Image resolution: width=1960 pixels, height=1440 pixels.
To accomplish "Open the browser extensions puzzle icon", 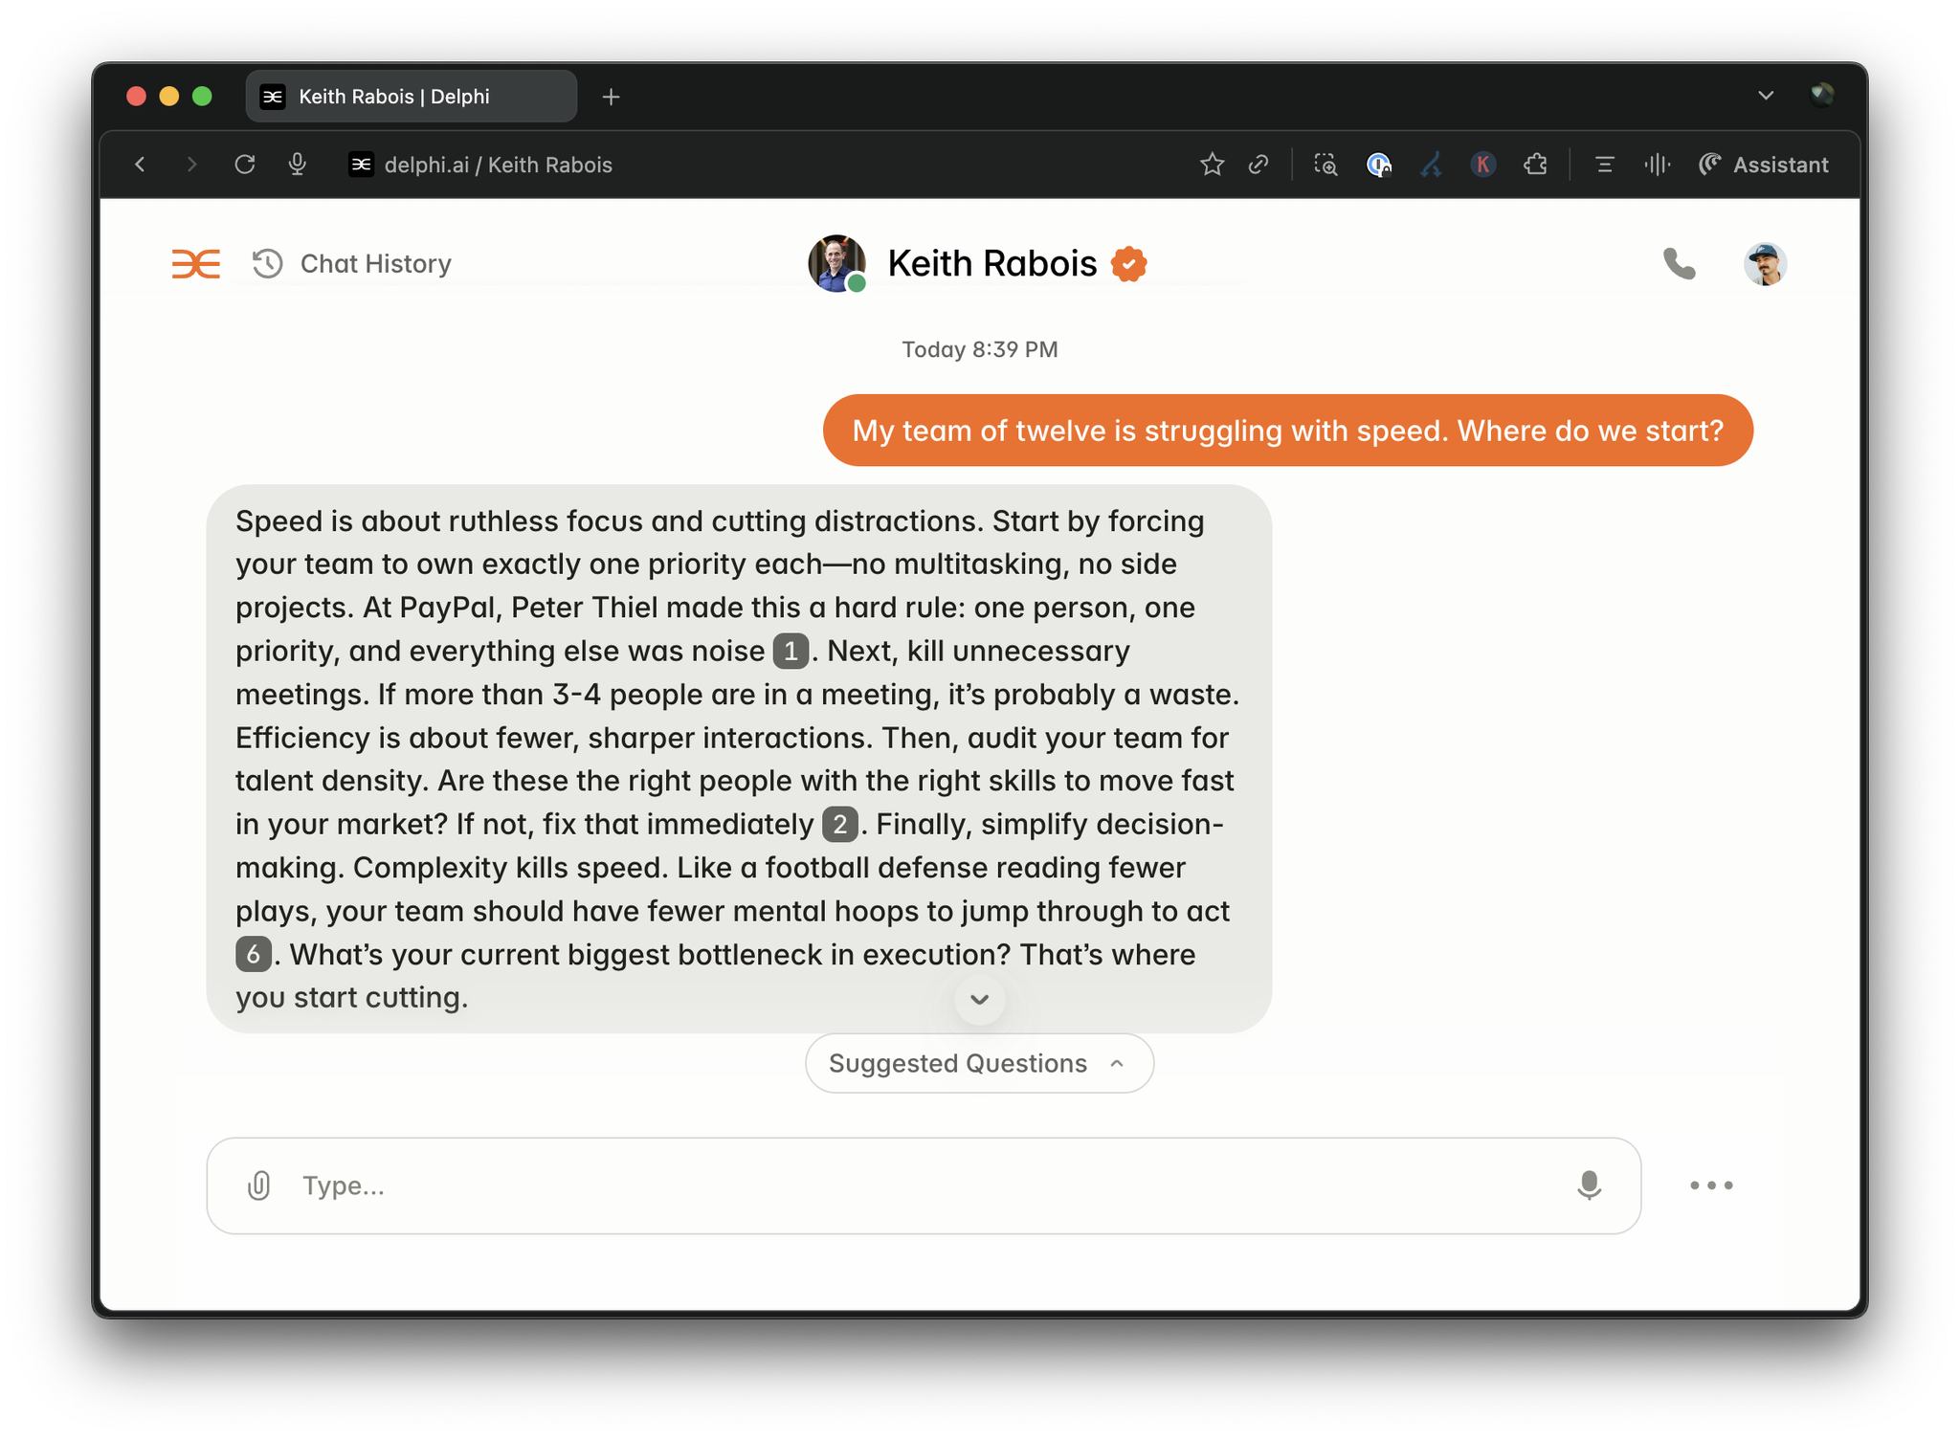I will coord(1535,165).
